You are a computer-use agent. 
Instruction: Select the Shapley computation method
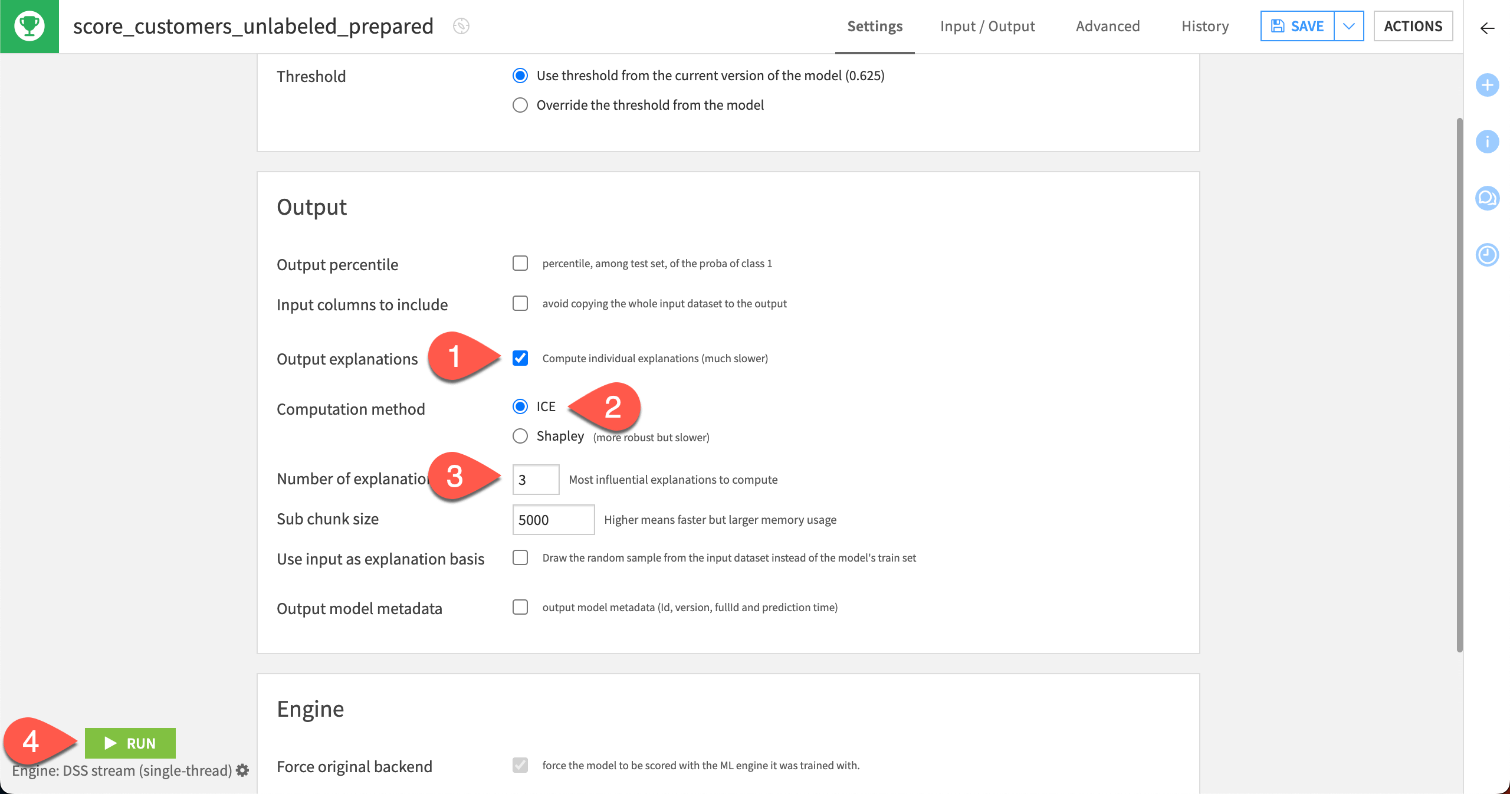pyautogui.click(x=520, y=436)
